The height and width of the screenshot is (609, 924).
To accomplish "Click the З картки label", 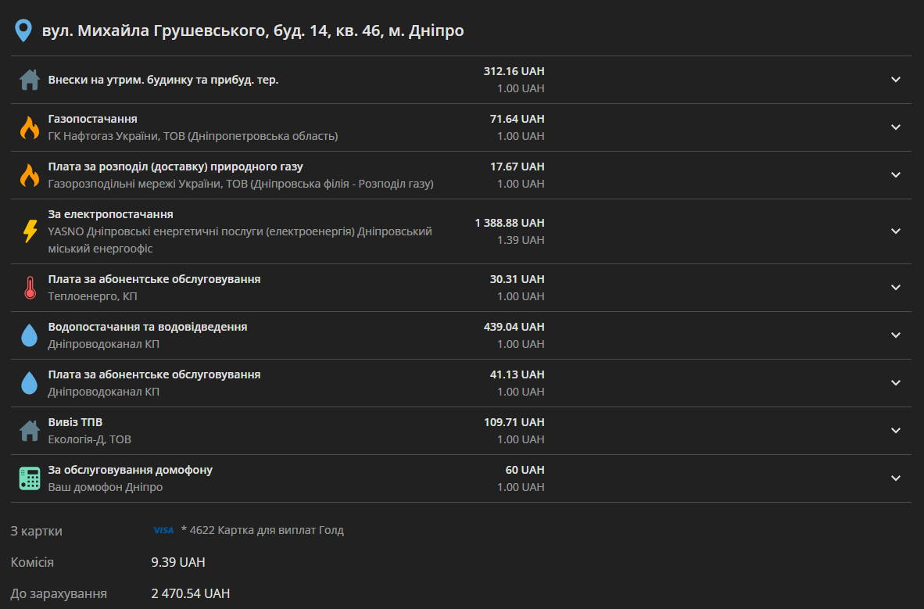I will (x=37, y=531).
